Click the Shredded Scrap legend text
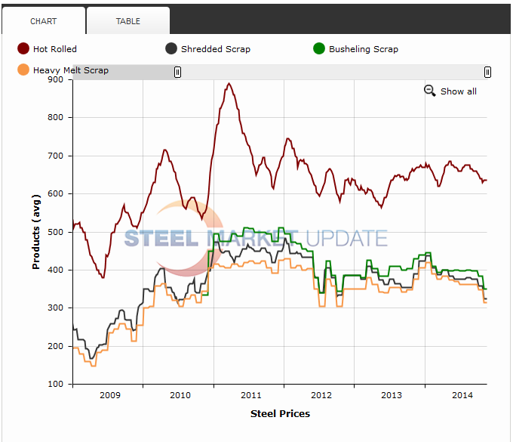The image size is (513, 442). click(216, 49)
